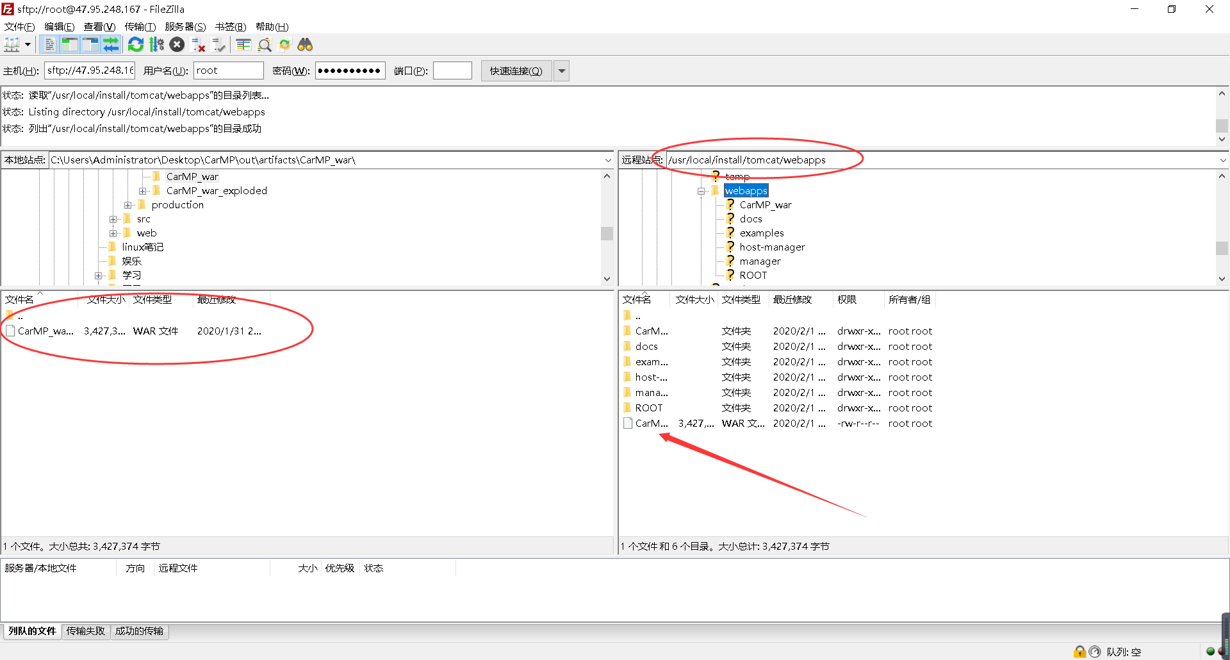The height and width of the screenshot is (660, 1230).
Task: Expand CarMP_war_exploded local folder
Action: pyautogui.click(x=143, y=191)
